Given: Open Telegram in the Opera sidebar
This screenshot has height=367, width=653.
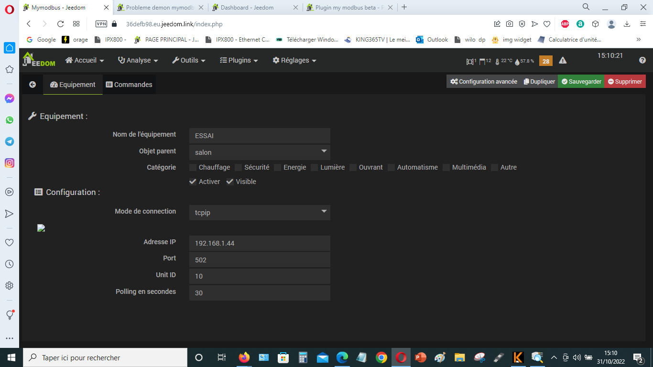Looking at the screenshot, I should point(9,141).
